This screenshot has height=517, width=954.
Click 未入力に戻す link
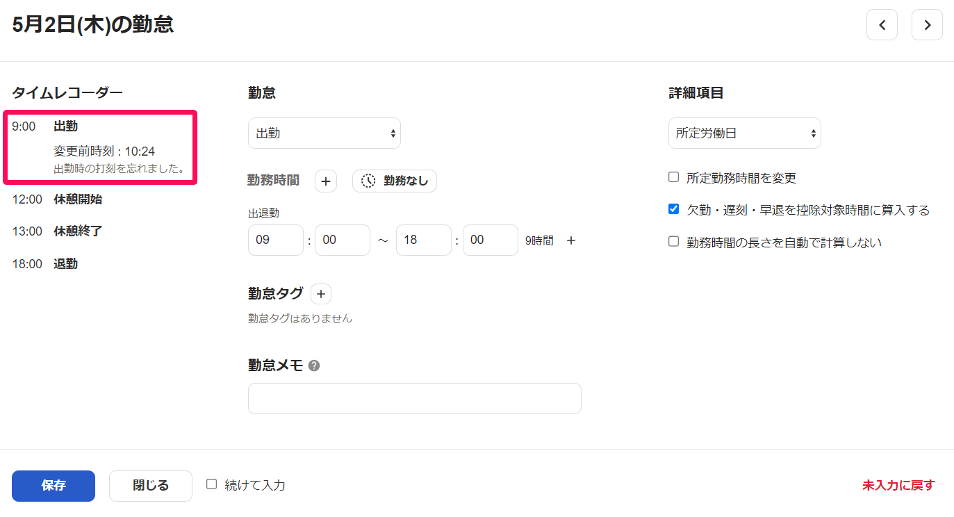tap(898, 486)
